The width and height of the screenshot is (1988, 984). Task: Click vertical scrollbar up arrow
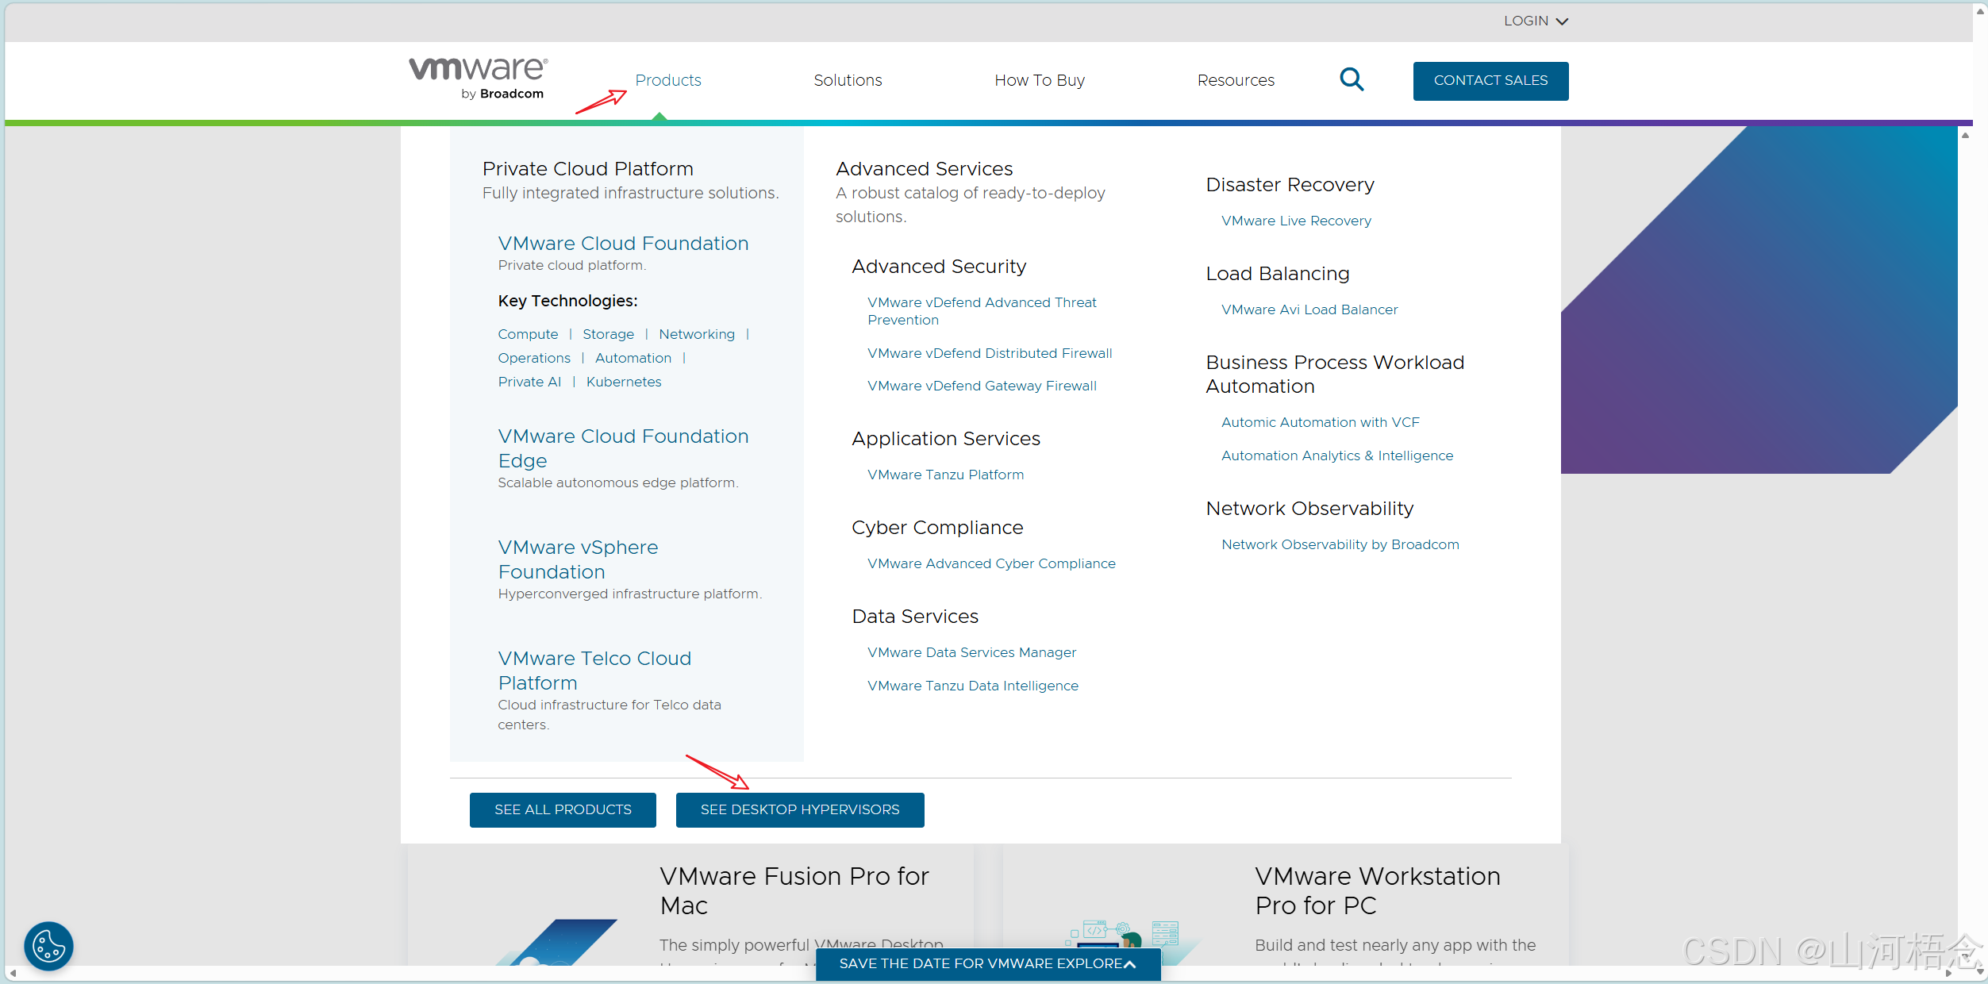coord(1965,136)
